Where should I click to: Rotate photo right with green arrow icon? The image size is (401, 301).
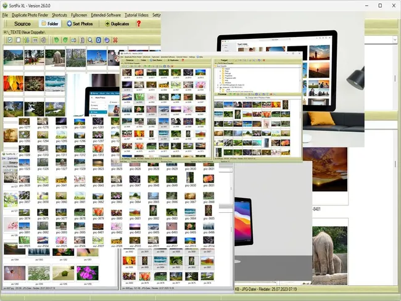65,40
